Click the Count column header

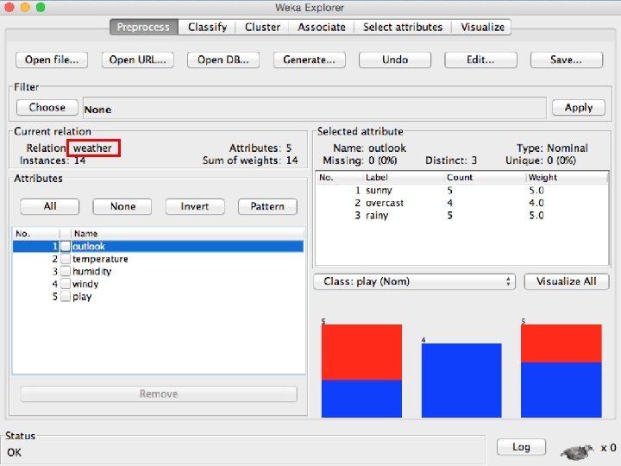pos(486,178)
